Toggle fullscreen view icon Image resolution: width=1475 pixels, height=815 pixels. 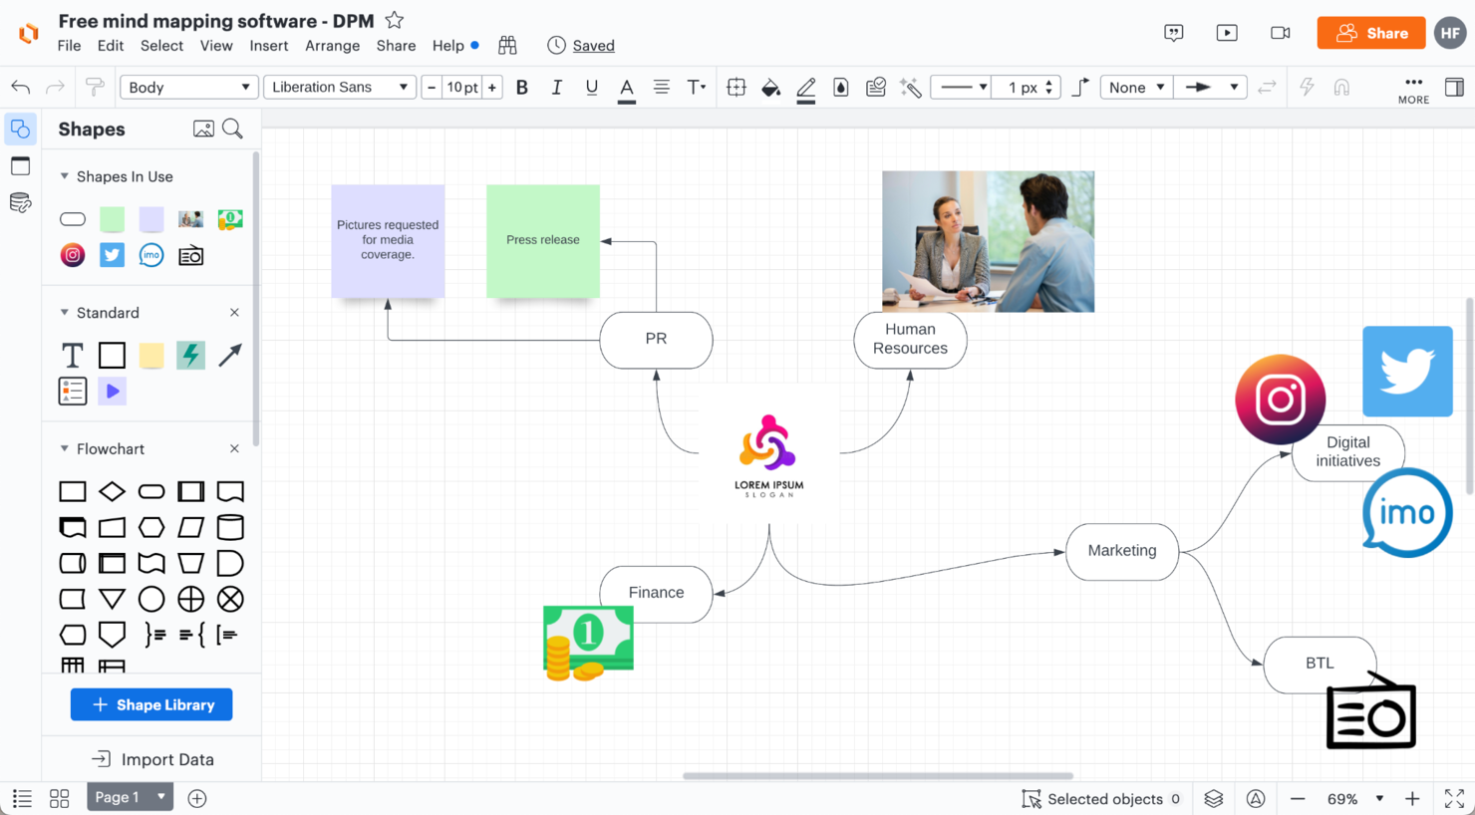[x=1454, y=799]
